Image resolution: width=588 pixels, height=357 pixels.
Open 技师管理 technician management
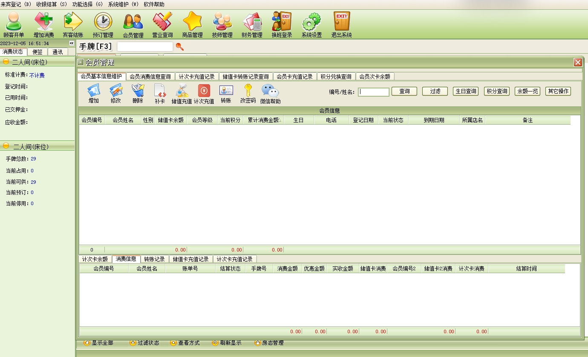click(222, 25)
